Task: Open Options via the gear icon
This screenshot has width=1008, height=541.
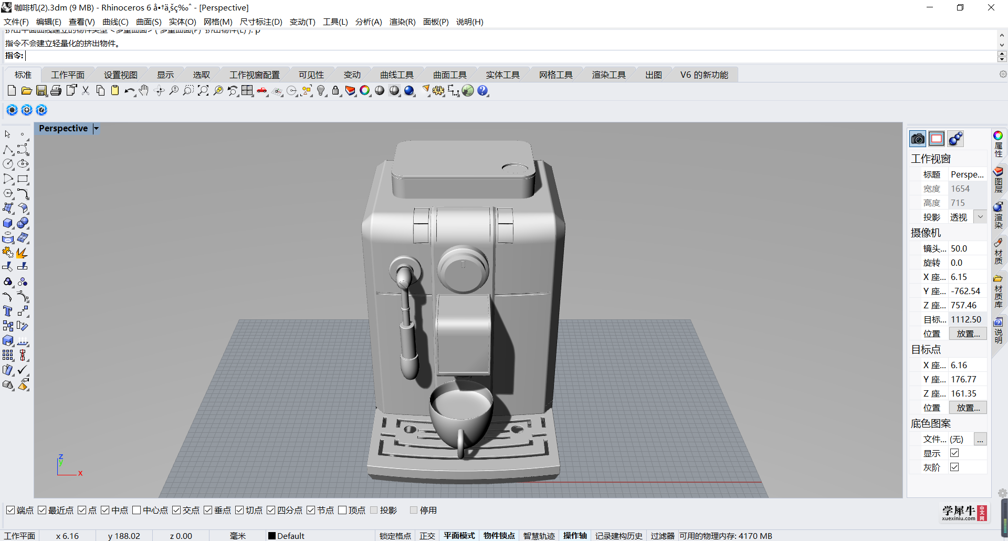Action: point(438,91)
